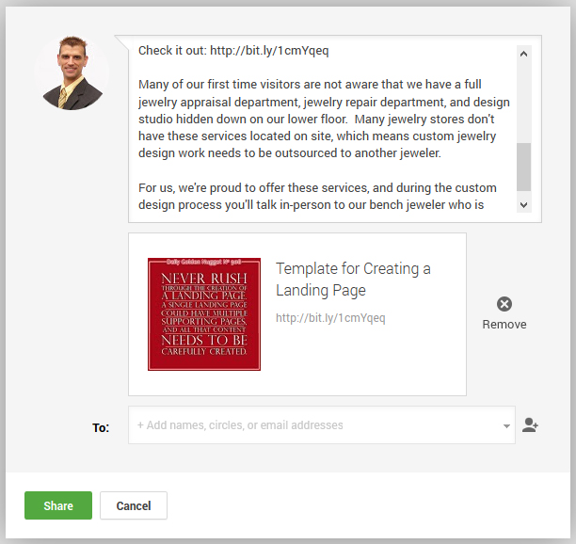Click the 'Check it out' link line
This screenshot has height=544, width=576.
pyautogui.click(x=233, y=50)
